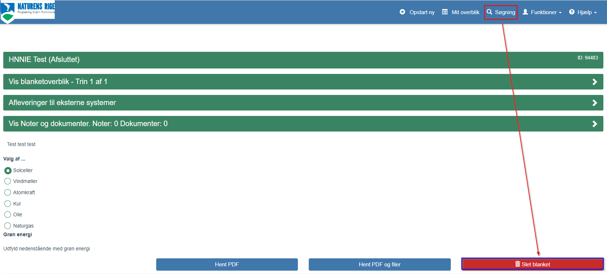Click the Valg af ... heading
Image resolution: width=607 pixels, height=275 pixels.
click(x=14, y=159)
